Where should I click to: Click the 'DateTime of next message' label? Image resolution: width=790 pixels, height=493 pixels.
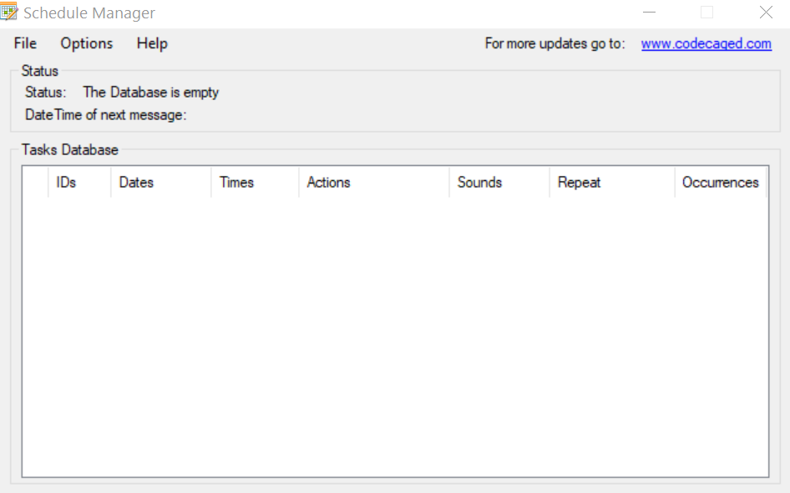click(x=105, y=115)
